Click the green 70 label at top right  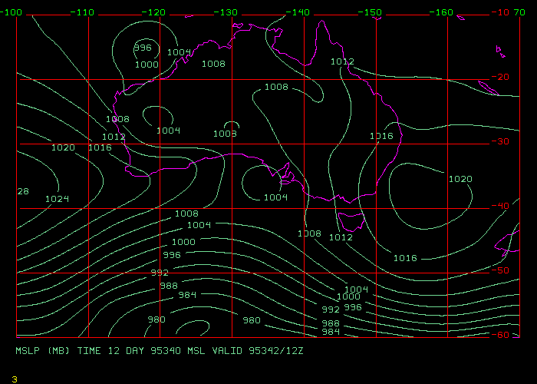point(520,13)
